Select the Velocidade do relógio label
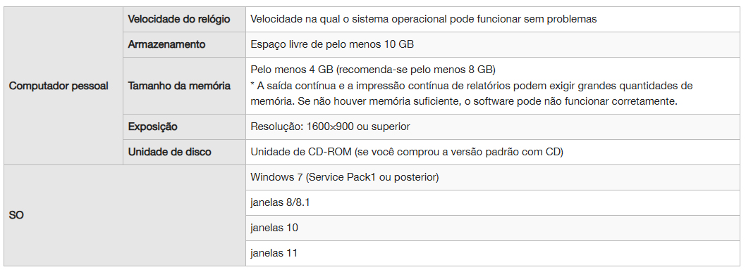Image resolution: width=746 pixels, height=272 pixels. click(179, 20)
